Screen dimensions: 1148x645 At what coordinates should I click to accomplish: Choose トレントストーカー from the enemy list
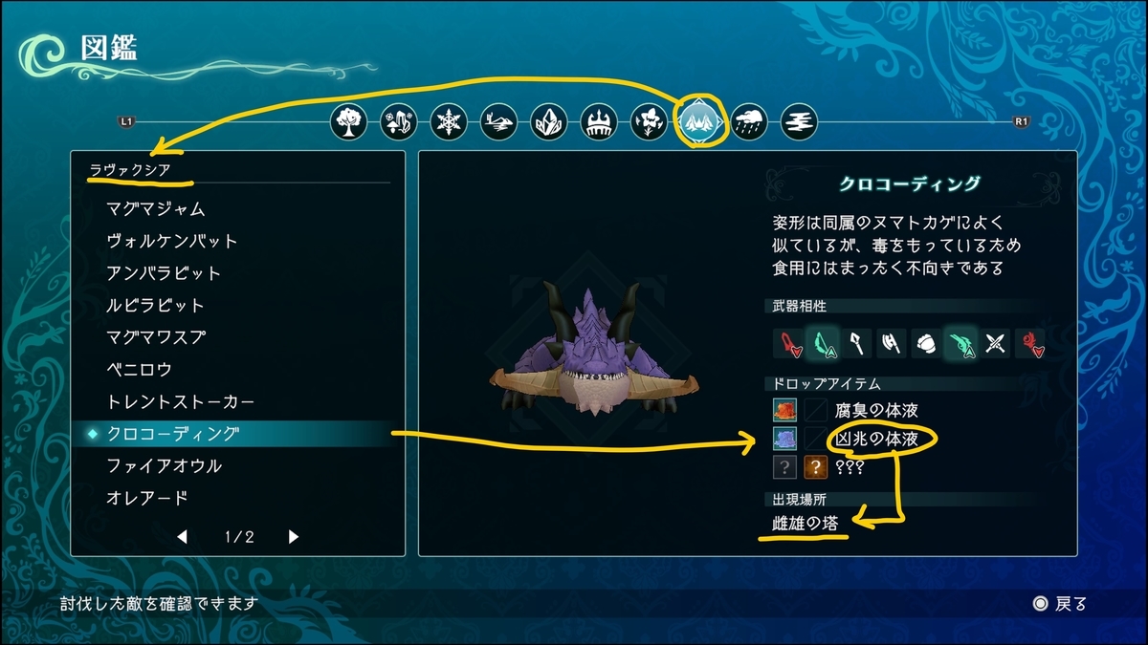(x=234, y=401)
